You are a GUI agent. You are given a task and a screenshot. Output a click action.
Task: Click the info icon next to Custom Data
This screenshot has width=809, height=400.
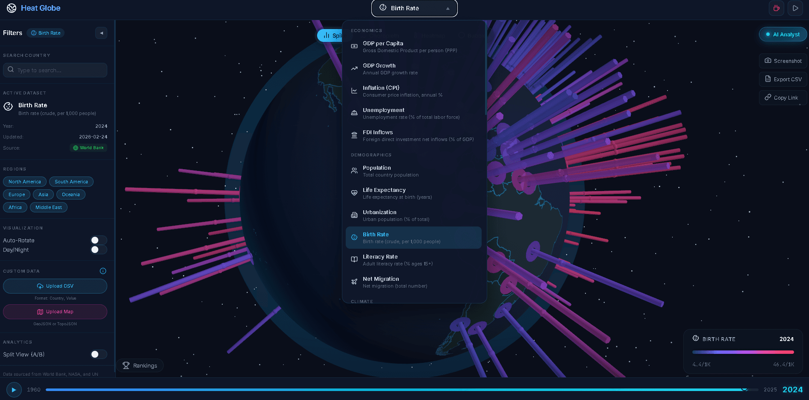(x=103, y=271)
